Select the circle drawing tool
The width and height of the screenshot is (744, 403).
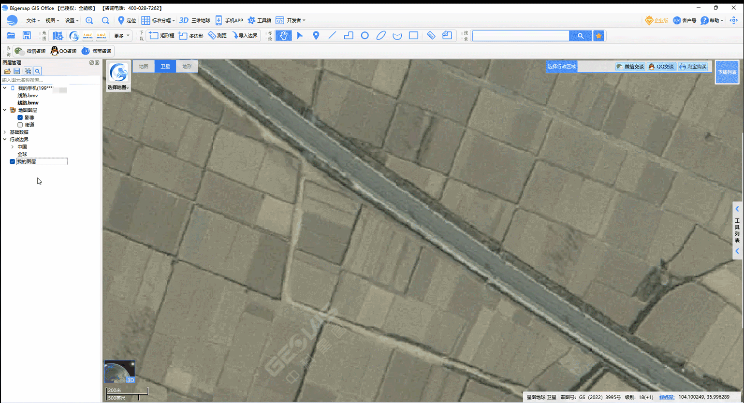365,36
